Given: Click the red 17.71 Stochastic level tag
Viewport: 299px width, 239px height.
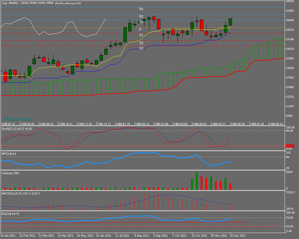Looking at the screenshot, I should (290, 146).
